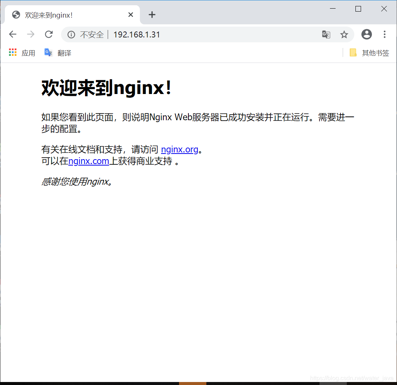
Task: Select the 欢迎来到nginx! tab
Action: coord(72,15)
